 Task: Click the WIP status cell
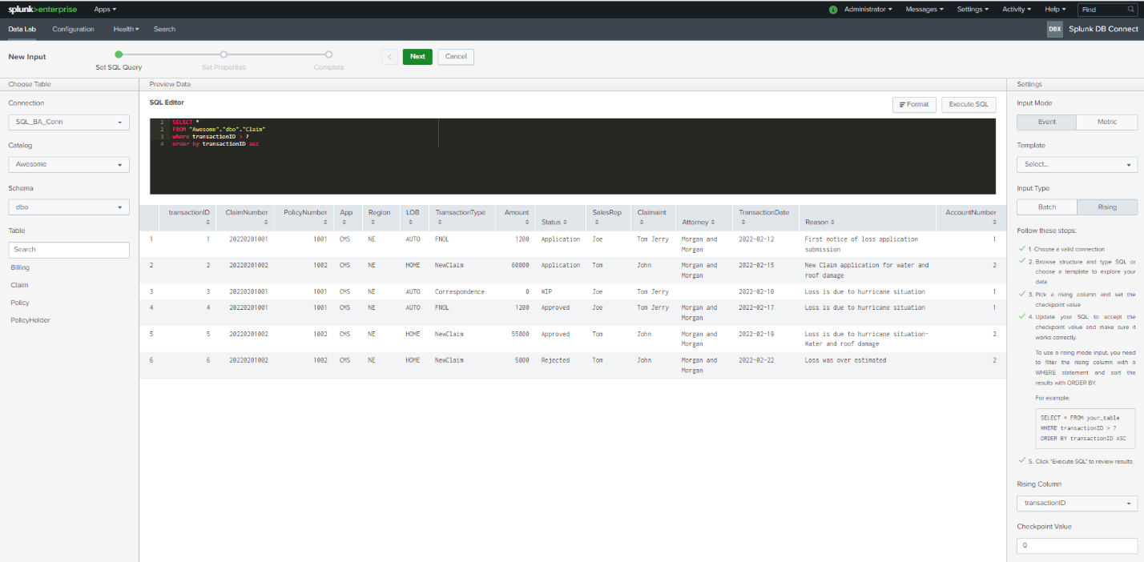click(546, 292)
